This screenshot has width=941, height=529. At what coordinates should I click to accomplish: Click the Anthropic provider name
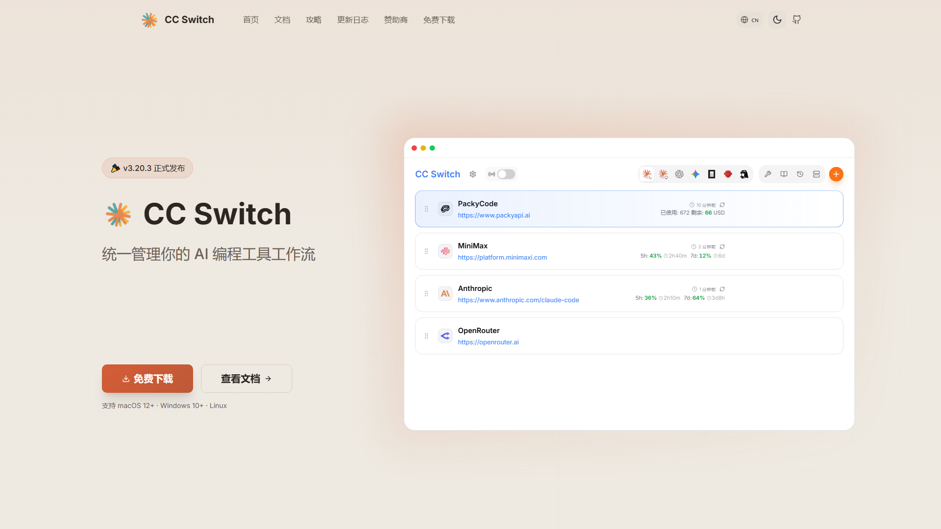click(475, 289)
